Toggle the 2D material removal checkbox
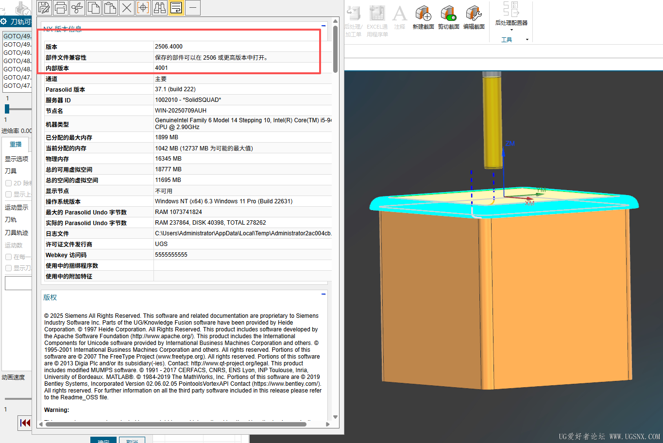 point(9,183)
